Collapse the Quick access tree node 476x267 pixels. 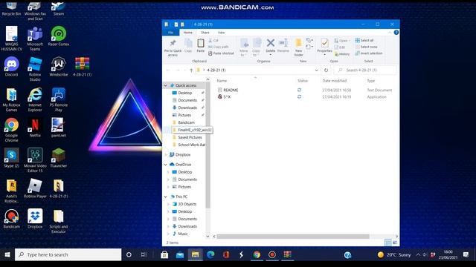click(x=166, y=86)
